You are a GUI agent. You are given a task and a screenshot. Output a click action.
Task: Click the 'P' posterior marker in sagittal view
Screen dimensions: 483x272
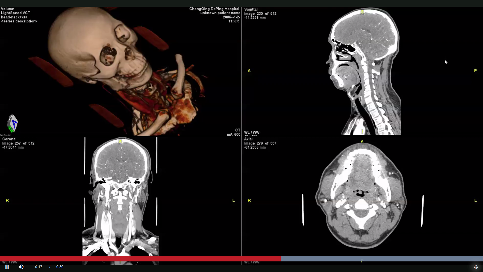[475, 71]
